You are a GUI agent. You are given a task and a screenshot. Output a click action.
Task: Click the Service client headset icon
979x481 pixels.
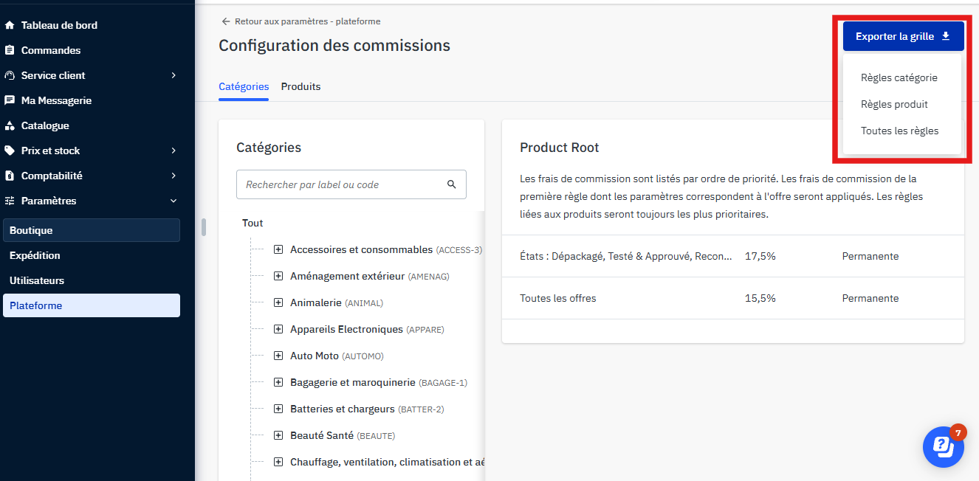click(x=10, y=75)
